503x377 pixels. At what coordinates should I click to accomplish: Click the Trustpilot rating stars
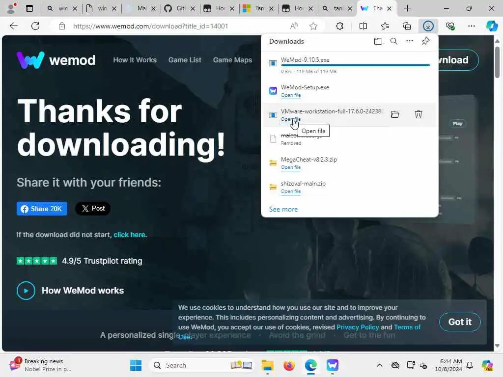click(x=37, y=261)
